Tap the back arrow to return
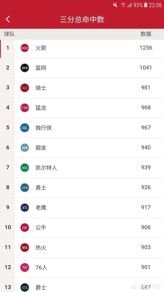Viewport: 164px width, 292px height. click(x=8, y=19)
